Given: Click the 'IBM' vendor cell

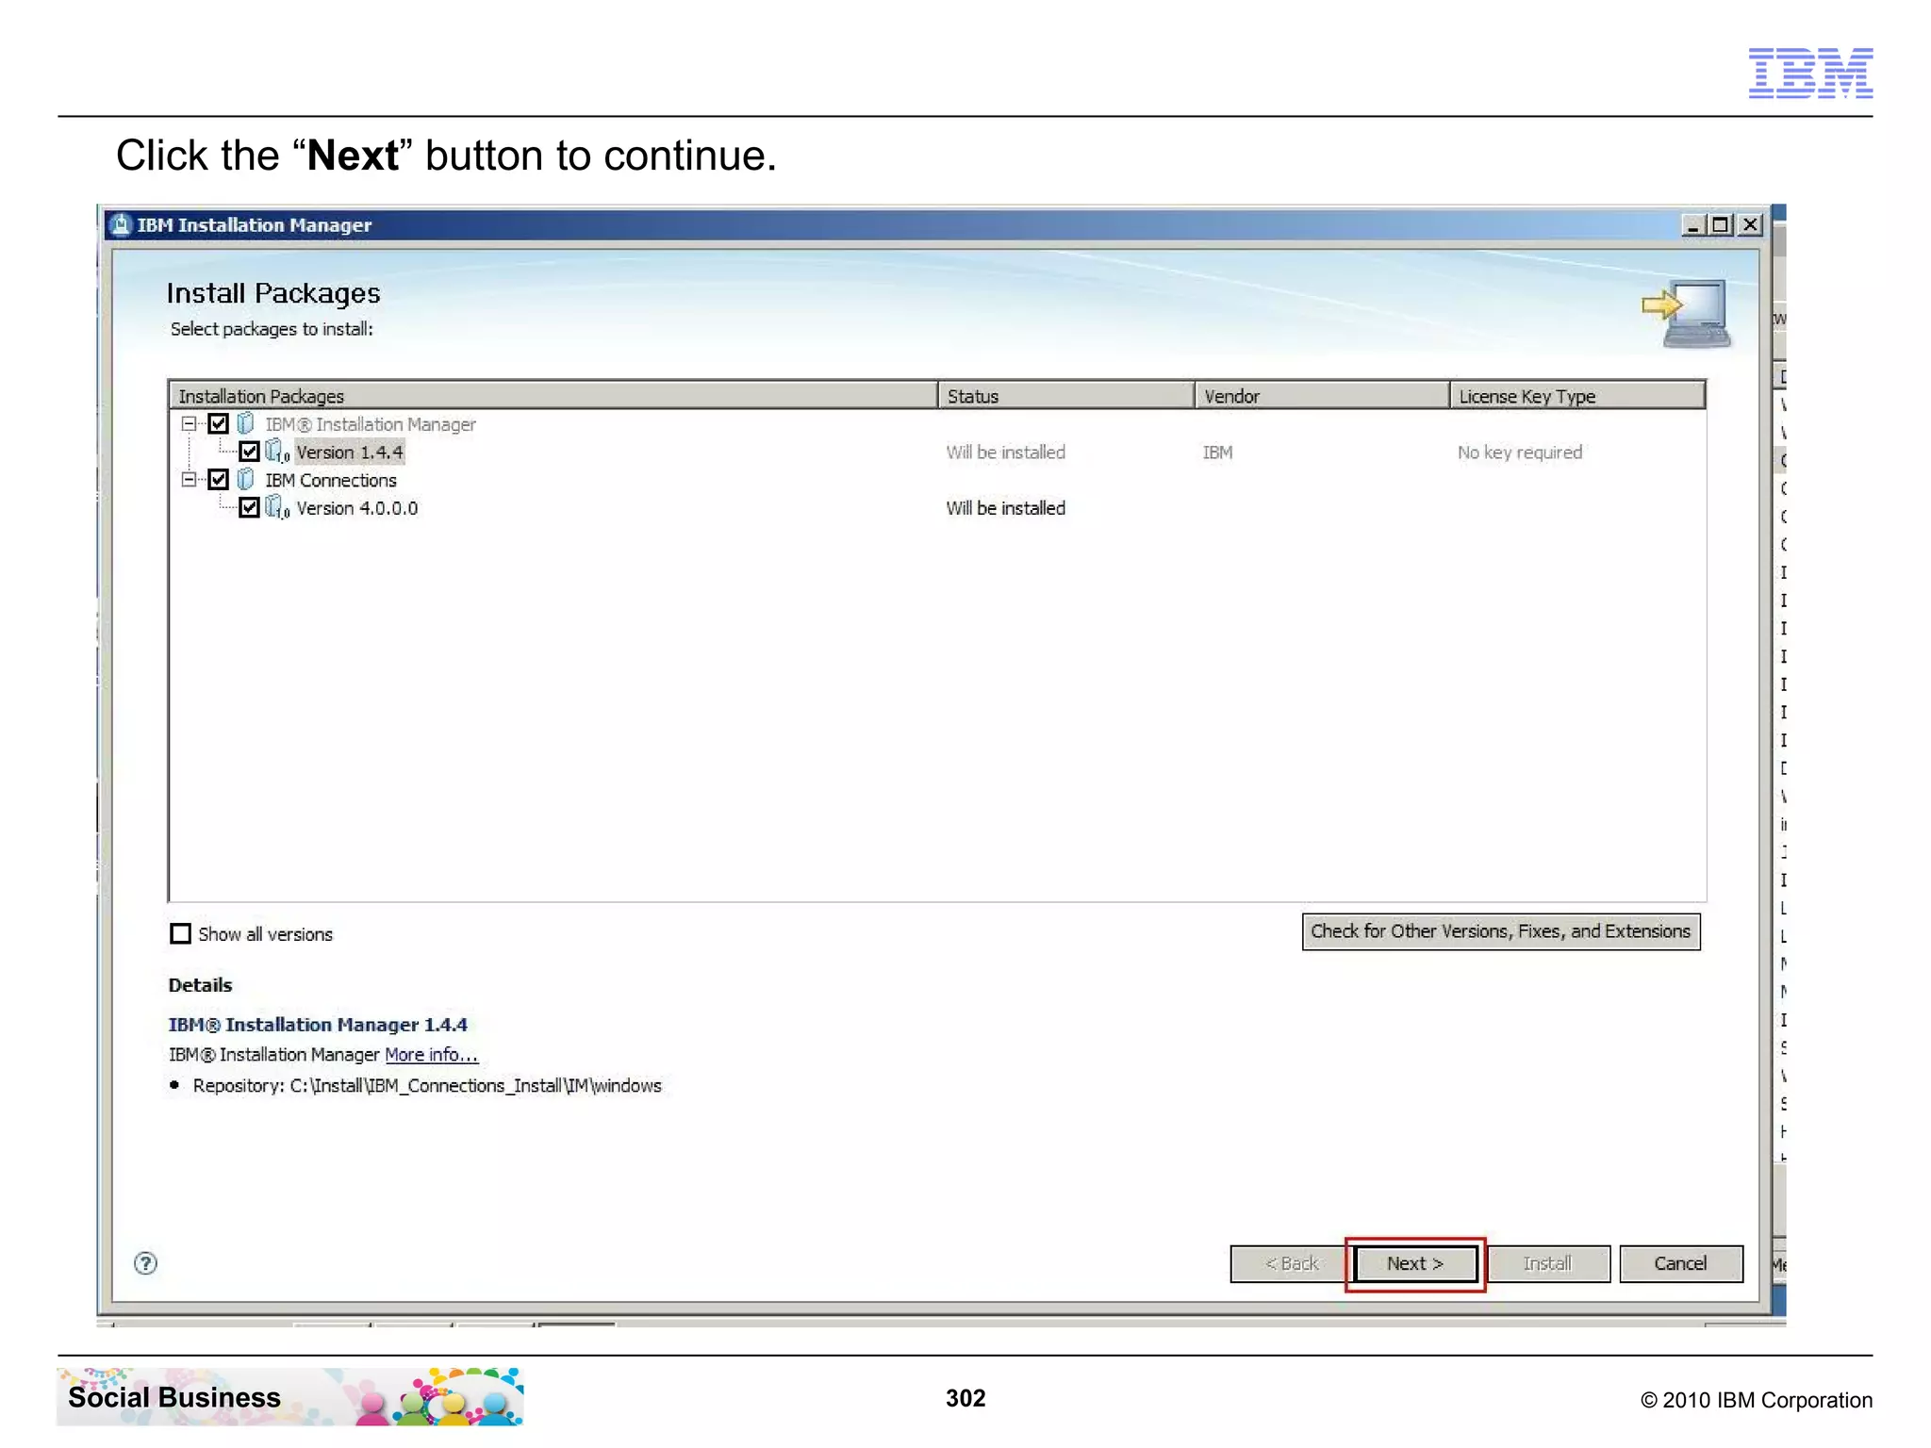Looking at the screenshot, I should 1217,452.
